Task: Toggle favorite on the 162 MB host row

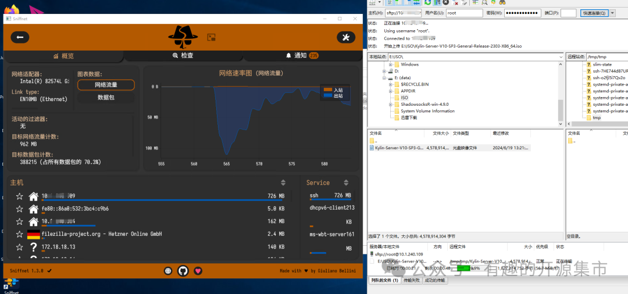Action: [19, 221]
